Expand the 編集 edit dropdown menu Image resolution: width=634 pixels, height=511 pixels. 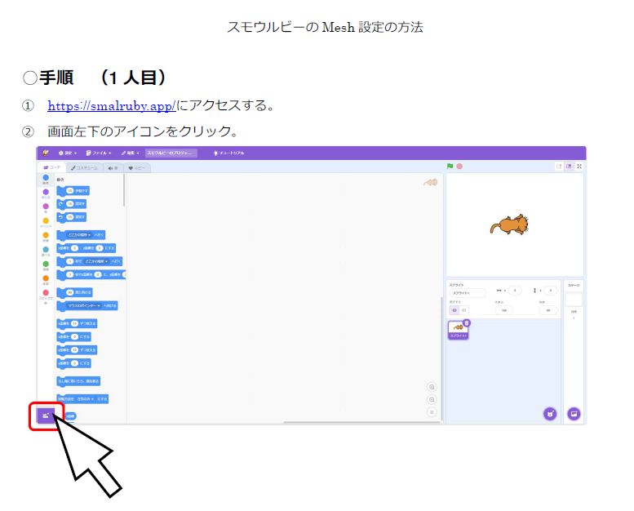click(x=130, y=153)
